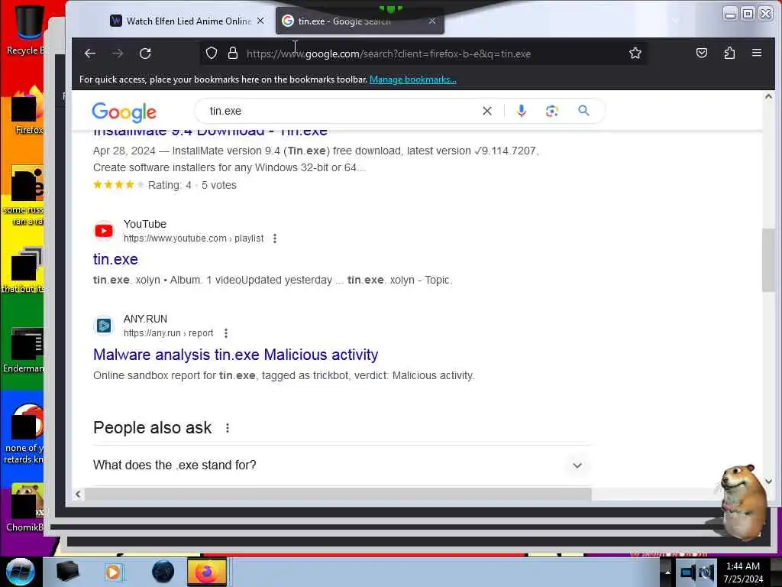Open the YouTube result three-dot menu
Image resolution: width=782 pixels, height=587 pixels.
tap(275, 238)
